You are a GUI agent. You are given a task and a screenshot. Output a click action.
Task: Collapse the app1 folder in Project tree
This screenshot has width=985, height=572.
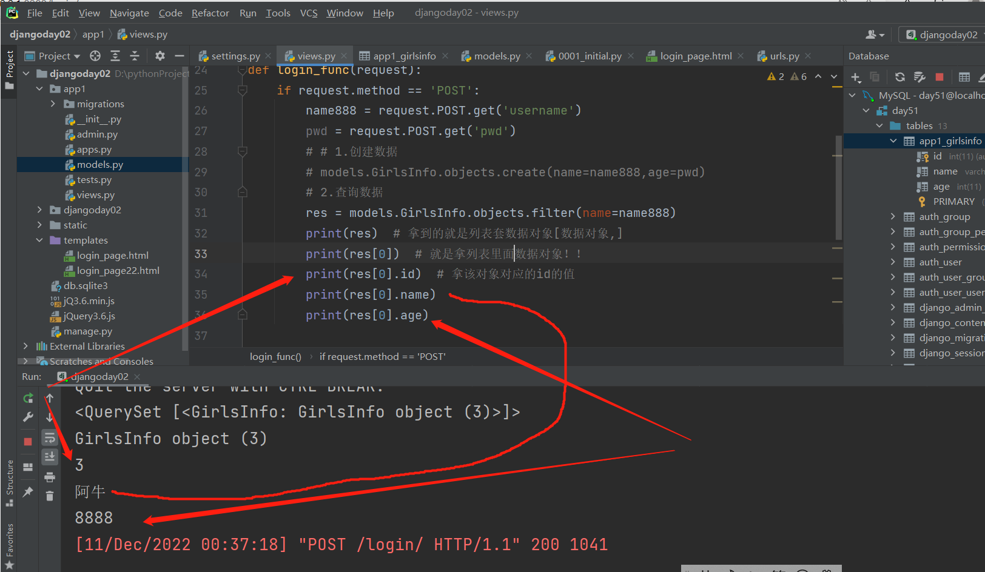[x=39, y=89]
